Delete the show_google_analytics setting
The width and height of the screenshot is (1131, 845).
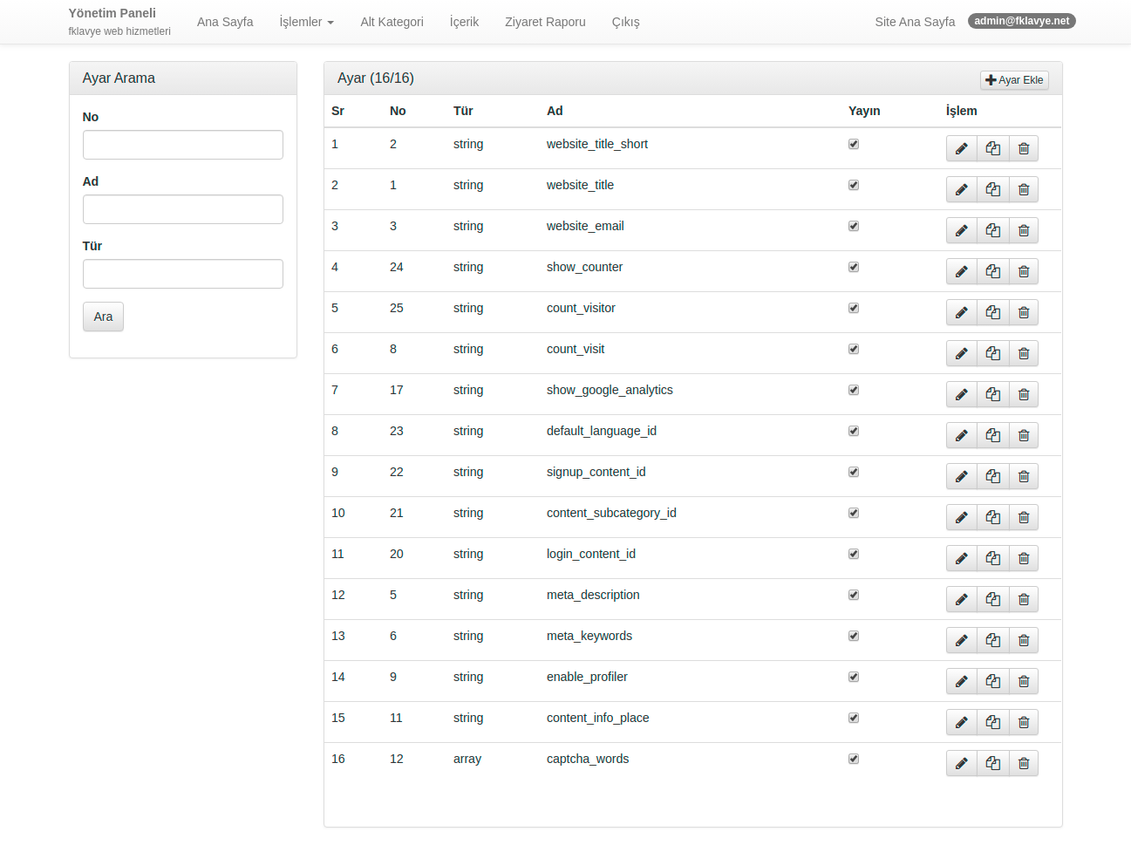[1024, 394]
